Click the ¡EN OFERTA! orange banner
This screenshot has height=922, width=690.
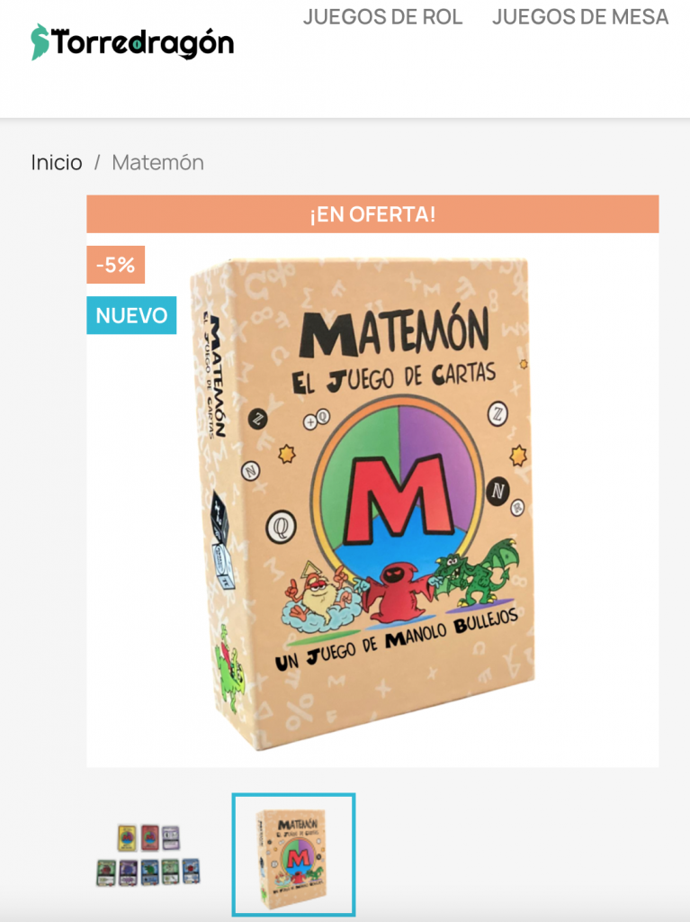click(372, 214)
